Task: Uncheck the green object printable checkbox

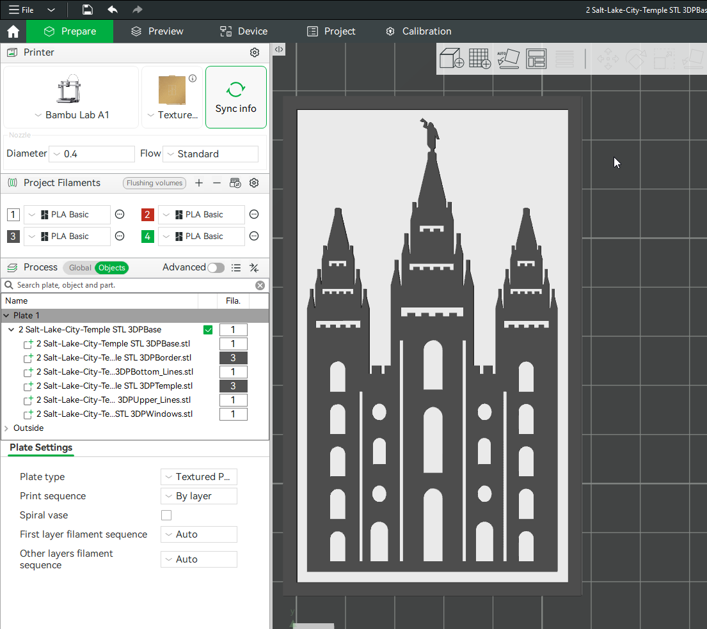Action: (208, 330)
